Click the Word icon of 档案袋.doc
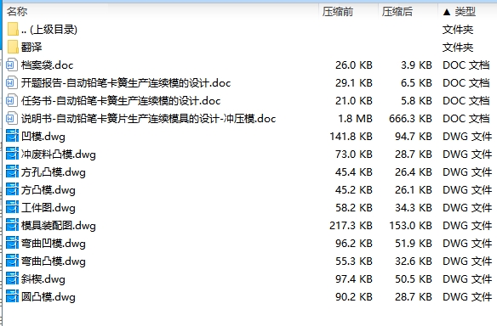Image resolution: width=497 pixels, height=326 pixels. click(x=12, y=65)
